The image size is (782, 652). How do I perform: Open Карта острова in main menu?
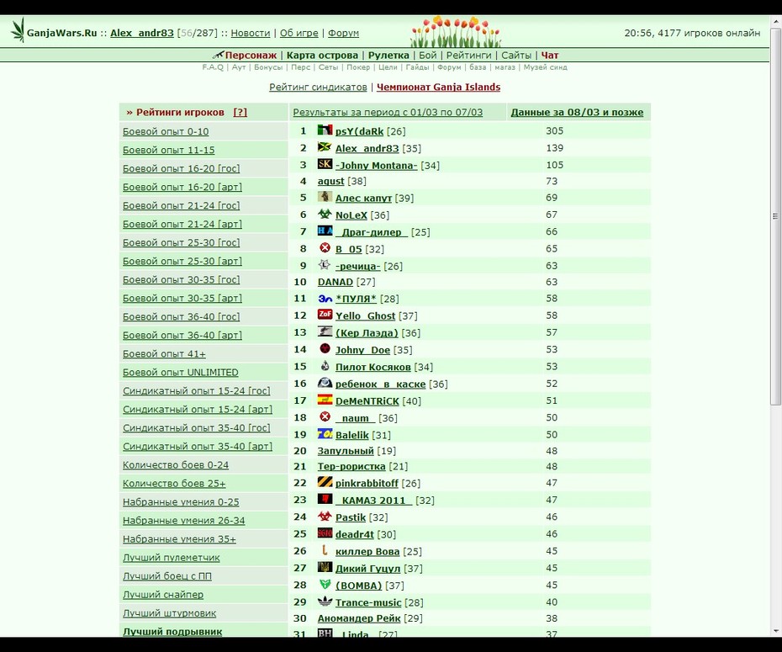click(322, 56)
